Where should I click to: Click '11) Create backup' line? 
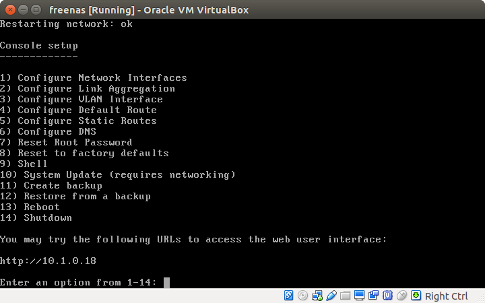pos(51,186)
